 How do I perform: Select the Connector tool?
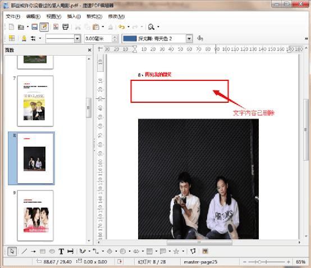click(x=96, y=251)
